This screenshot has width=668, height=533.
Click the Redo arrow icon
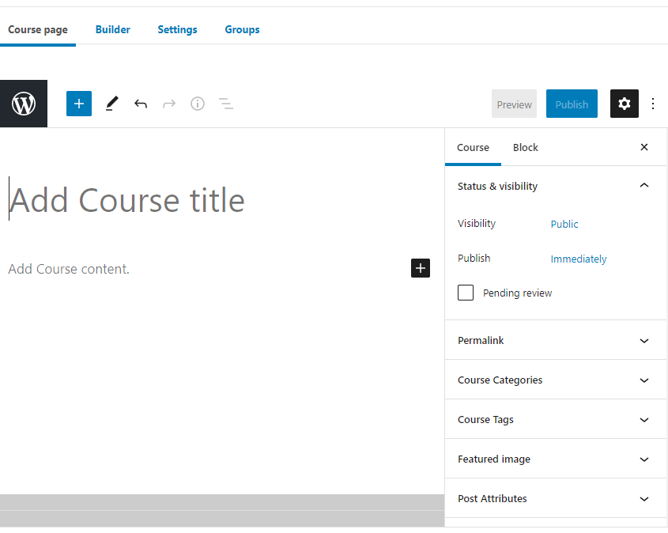point(169,104)
